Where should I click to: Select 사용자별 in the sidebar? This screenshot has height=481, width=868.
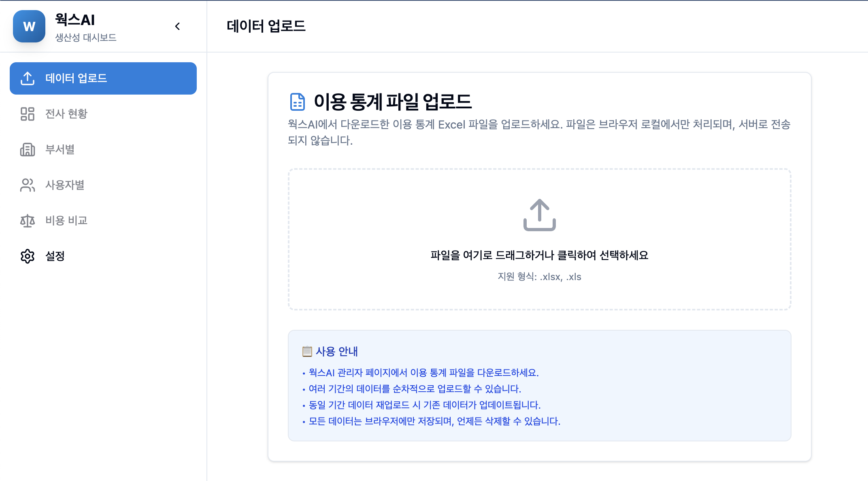pos(65,185)
